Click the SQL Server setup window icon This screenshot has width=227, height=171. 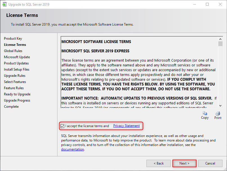[5, 4]
